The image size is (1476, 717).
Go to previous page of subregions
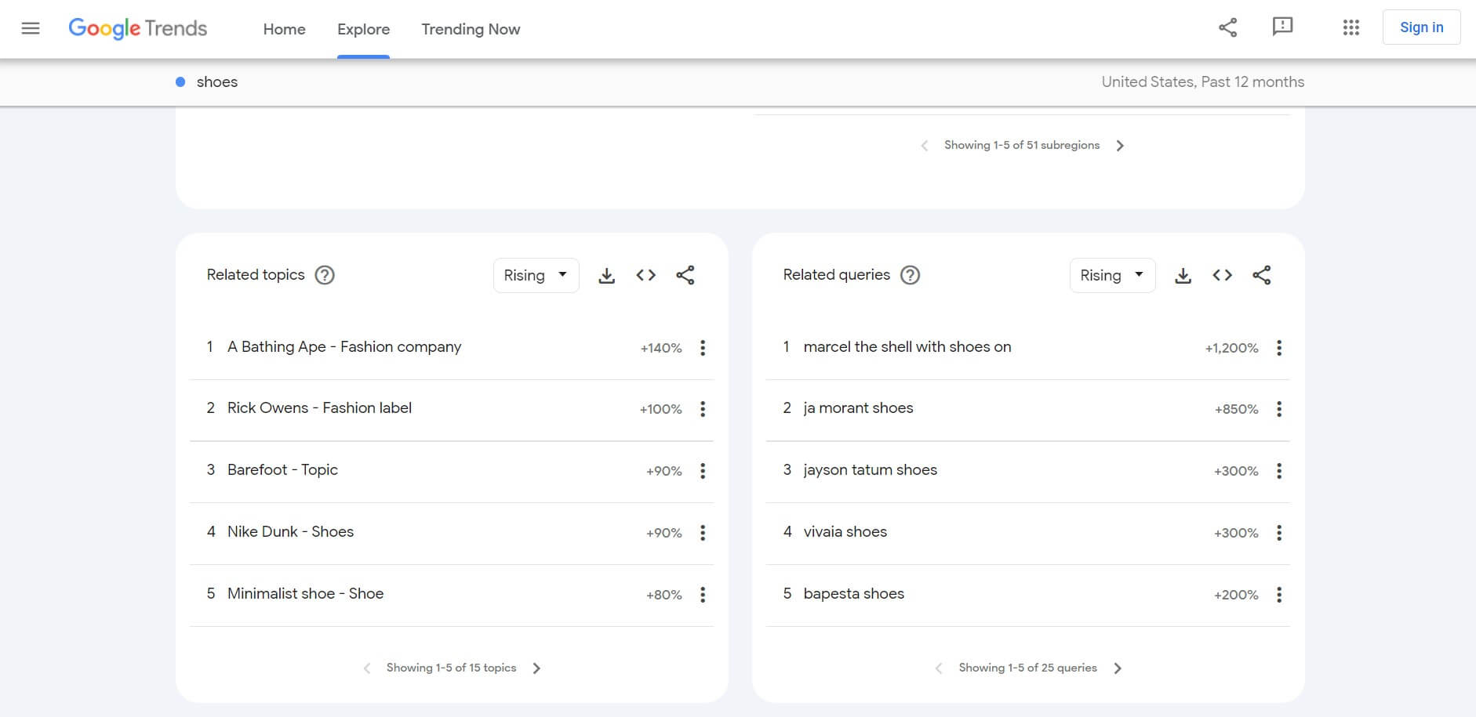925,146
